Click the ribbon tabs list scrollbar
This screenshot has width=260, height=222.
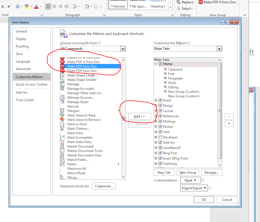tap(220, 111)
